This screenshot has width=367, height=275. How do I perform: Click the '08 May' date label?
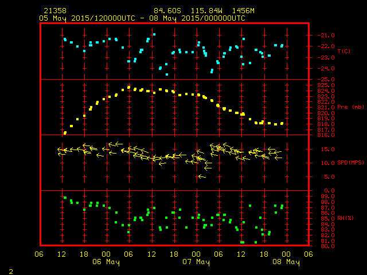(x=286, y=262)
